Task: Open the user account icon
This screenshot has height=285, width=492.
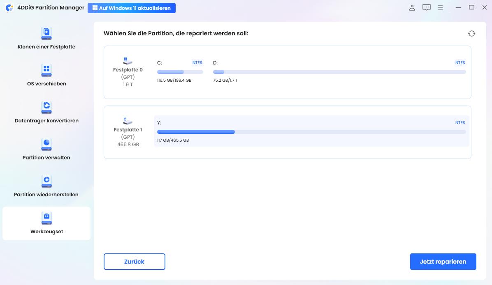Action: [412, 8]
